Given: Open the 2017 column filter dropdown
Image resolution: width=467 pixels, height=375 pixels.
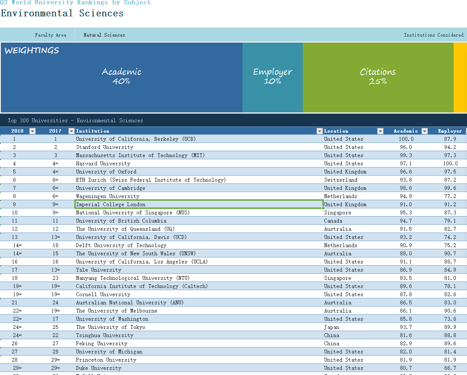Looking at the screenshot, I should tap(71, 131).
